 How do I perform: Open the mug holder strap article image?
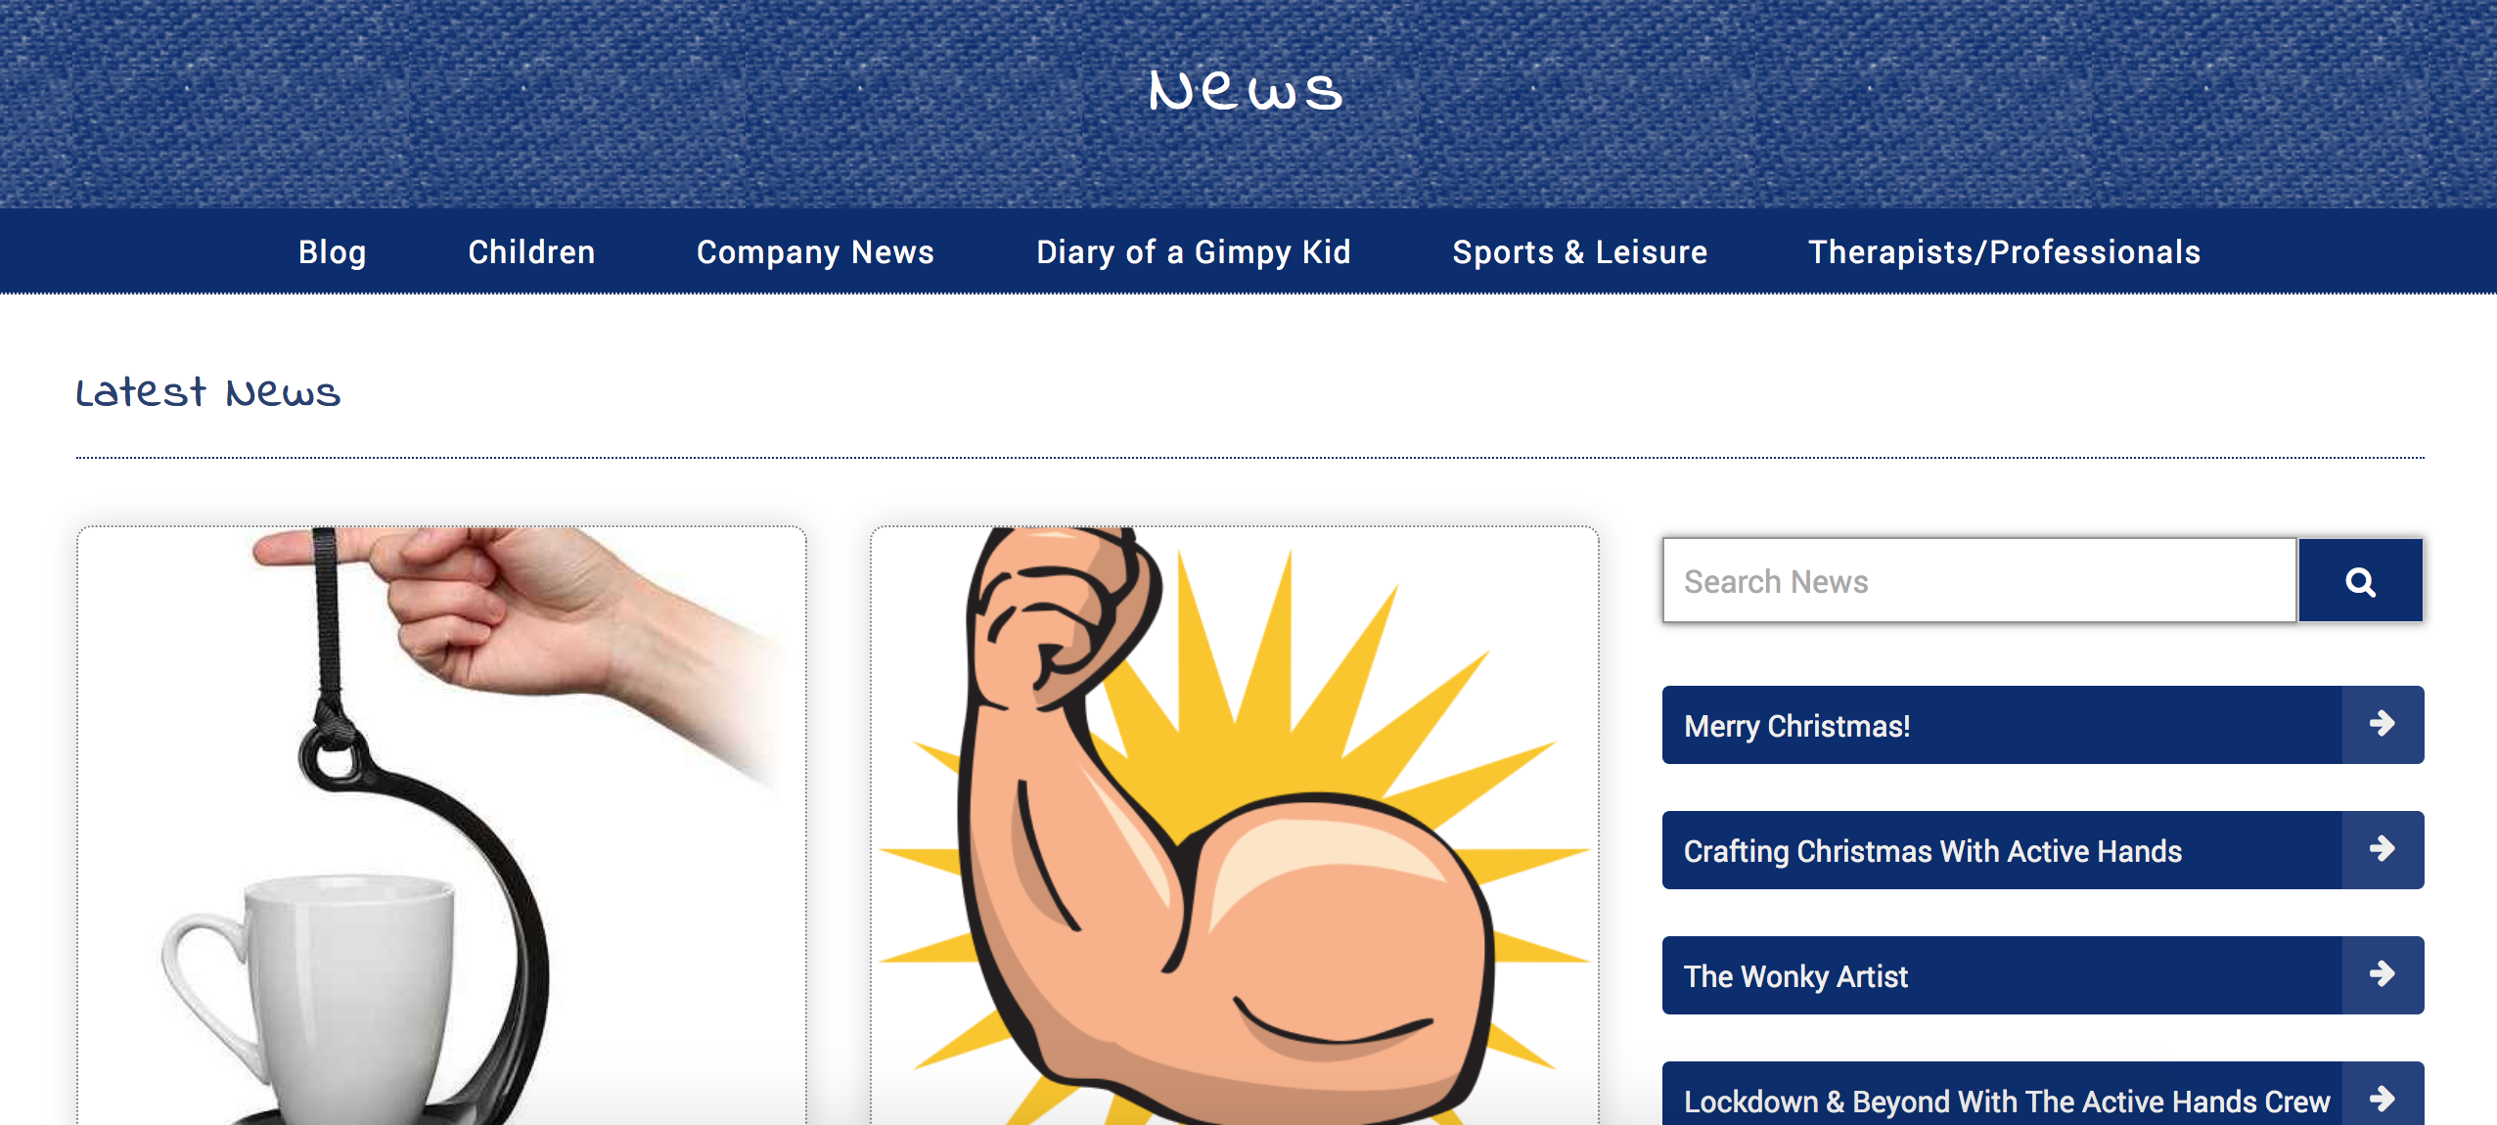(x=441, y=826)
